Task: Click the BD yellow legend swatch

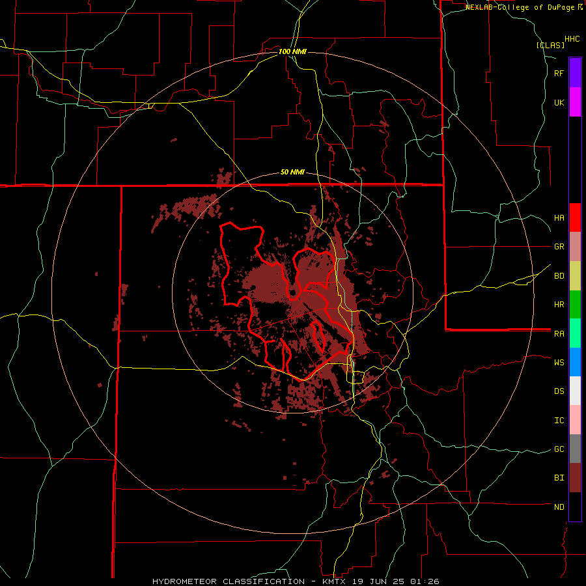Action: pos(575,276)
